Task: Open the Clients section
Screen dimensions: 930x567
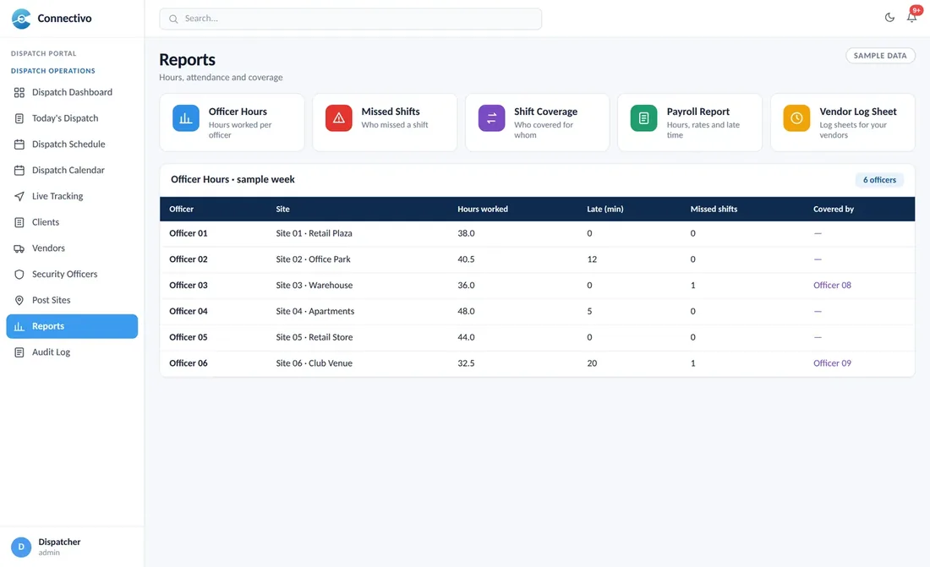Action: coord(72,222)
